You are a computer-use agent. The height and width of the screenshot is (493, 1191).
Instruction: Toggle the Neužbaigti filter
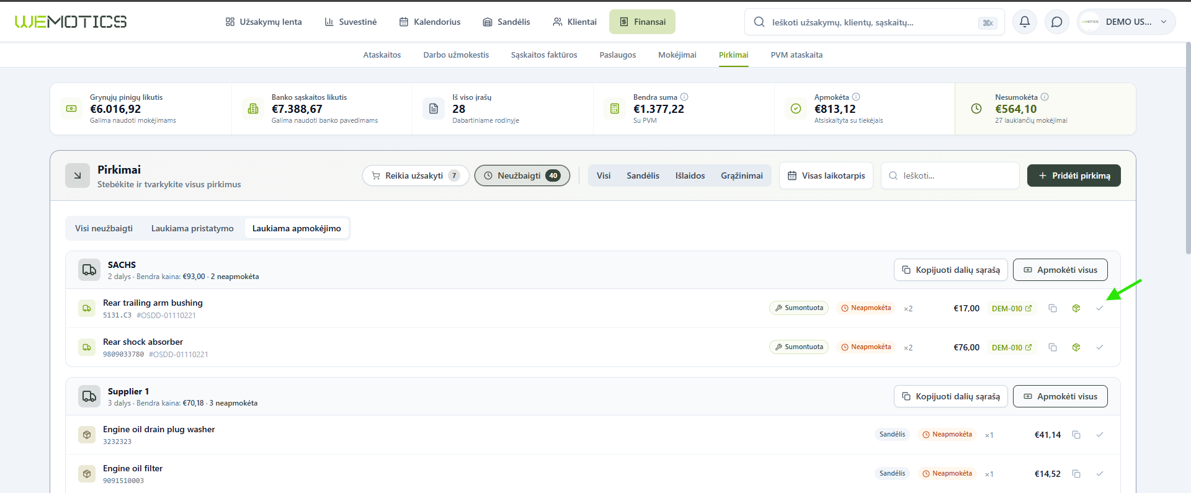(x=522, y=175)
